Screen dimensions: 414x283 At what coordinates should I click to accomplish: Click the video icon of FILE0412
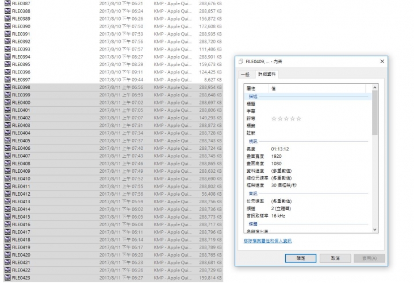click(7, 194)
